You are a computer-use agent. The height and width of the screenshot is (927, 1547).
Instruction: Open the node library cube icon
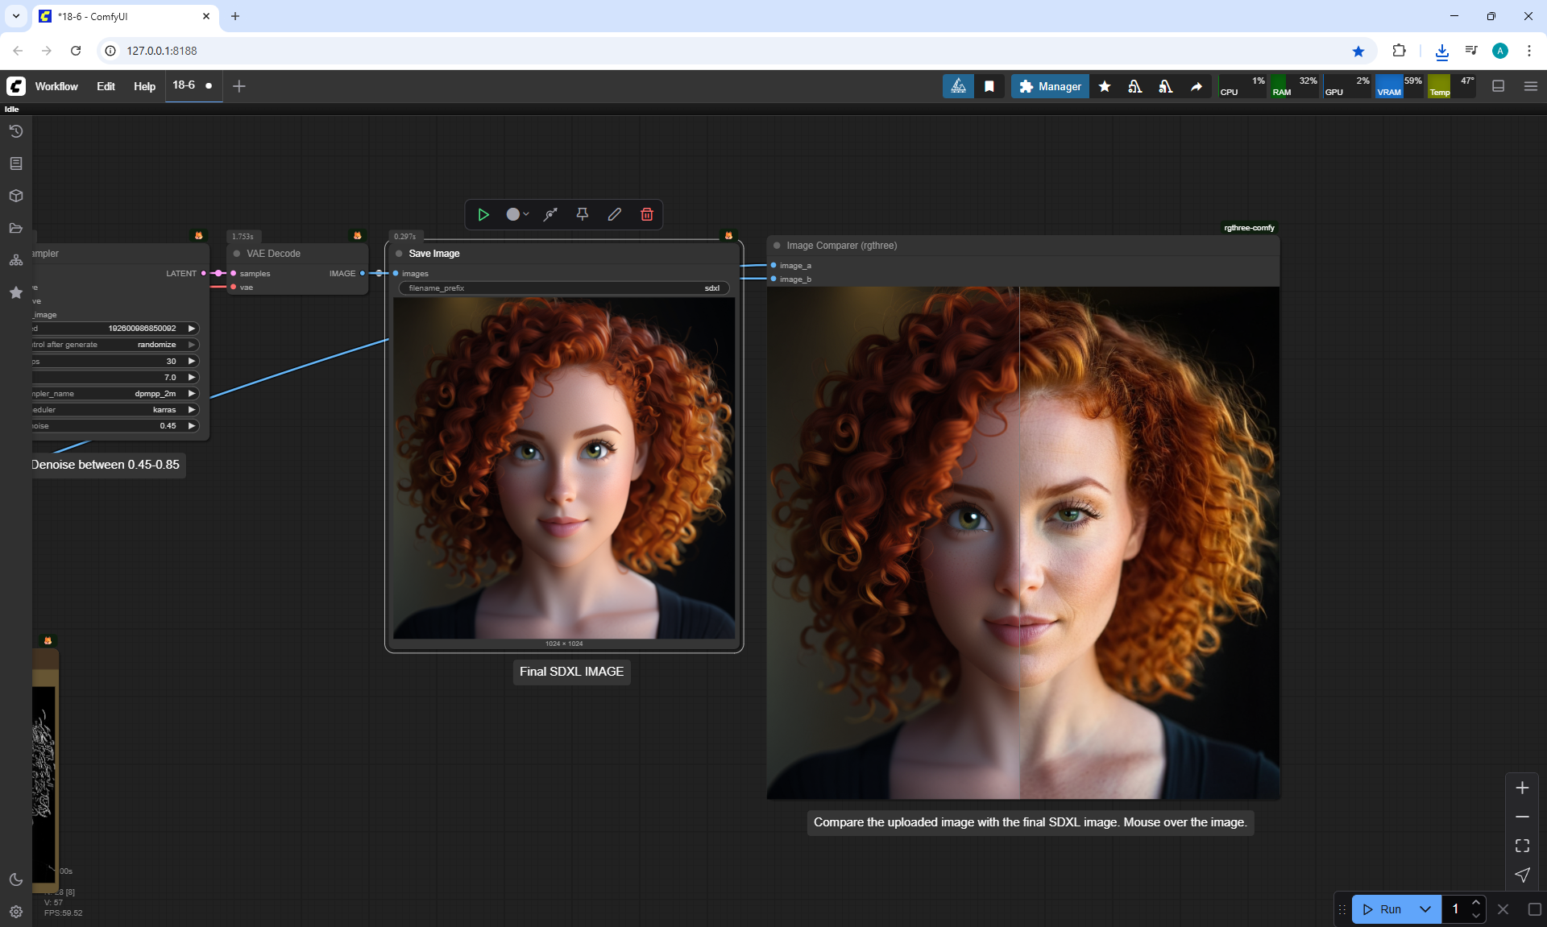[15, 196]
